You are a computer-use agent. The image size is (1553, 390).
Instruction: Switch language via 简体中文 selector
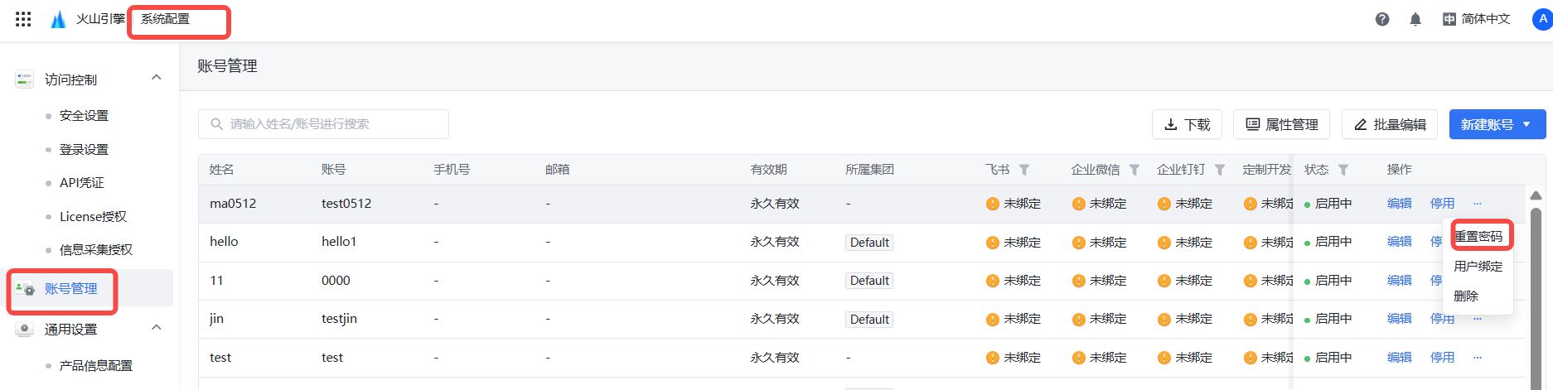tap(1477, 19)
